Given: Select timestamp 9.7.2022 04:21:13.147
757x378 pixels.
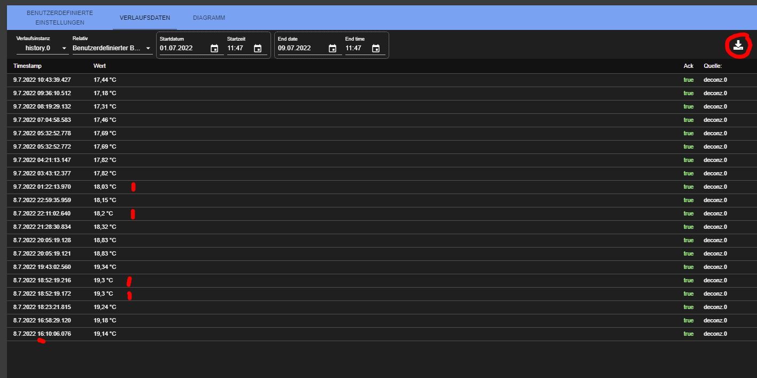Looking at the screenshot, I should [x=42, y=160].
